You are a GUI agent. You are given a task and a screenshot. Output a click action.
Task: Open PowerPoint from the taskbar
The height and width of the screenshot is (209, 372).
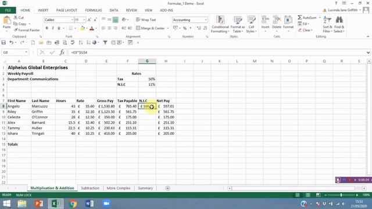pyautogui.click(x=39, y=204)
